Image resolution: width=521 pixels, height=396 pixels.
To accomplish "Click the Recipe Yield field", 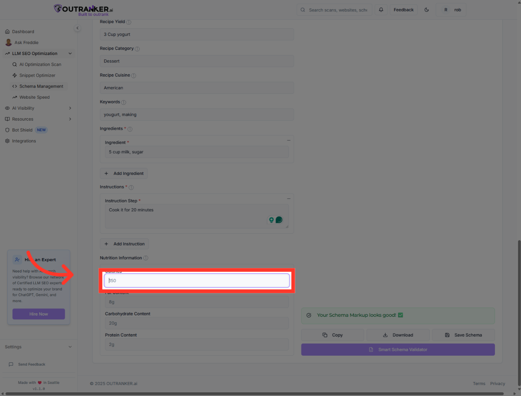I will [197, 34].
